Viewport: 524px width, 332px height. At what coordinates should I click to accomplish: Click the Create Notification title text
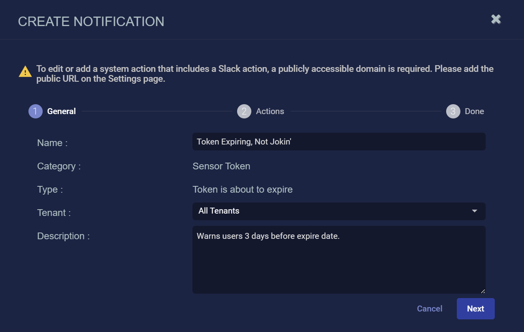(91, 21)
